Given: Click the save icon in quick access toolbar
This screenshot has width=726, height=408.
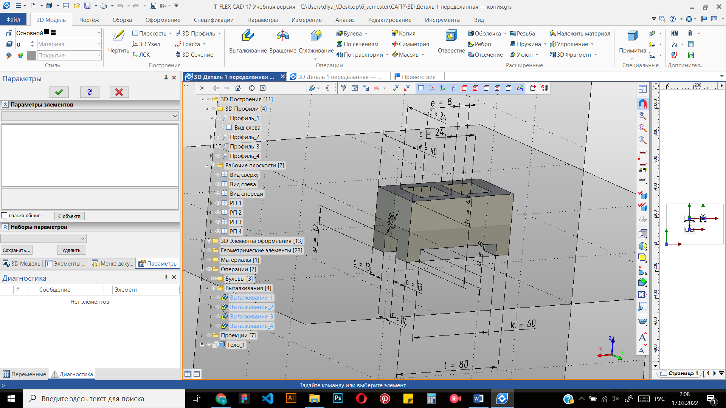Looking at the screenshot, I should 87,6.
